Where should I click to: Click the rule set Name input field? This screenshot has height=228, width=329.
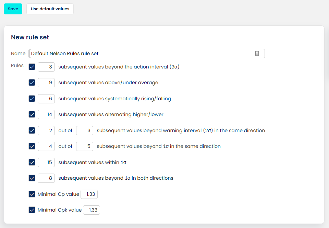[x=137, y=53]
